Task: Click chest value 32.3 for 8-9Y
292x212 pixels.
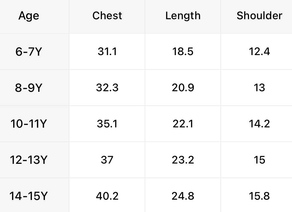Action: tap(107, 88)
